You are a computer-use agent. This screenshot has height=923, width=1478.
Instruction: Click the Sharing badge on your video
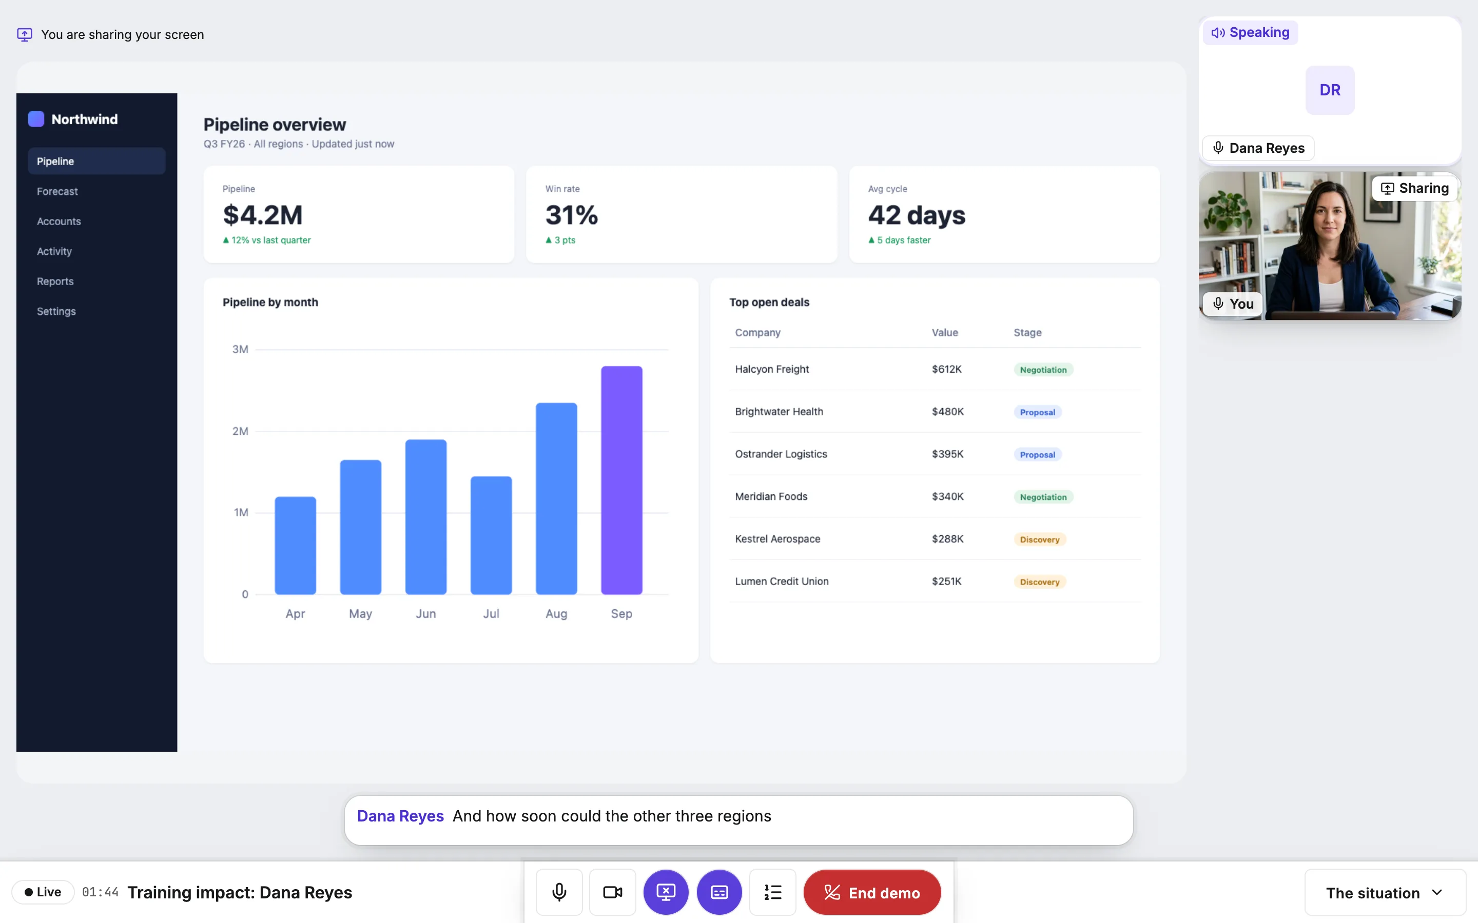tap(1414, 188)
